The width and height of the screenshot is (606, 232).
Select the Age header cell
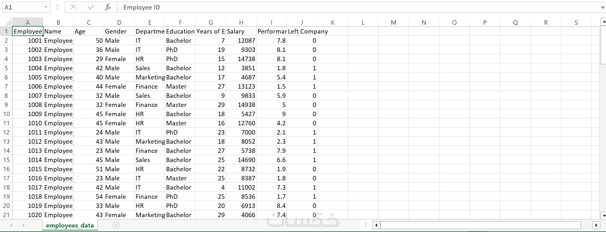[89, 31]
